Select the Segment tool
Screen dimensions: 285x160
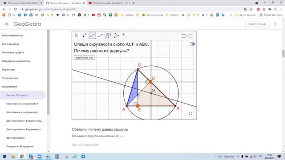pos(100,36)
